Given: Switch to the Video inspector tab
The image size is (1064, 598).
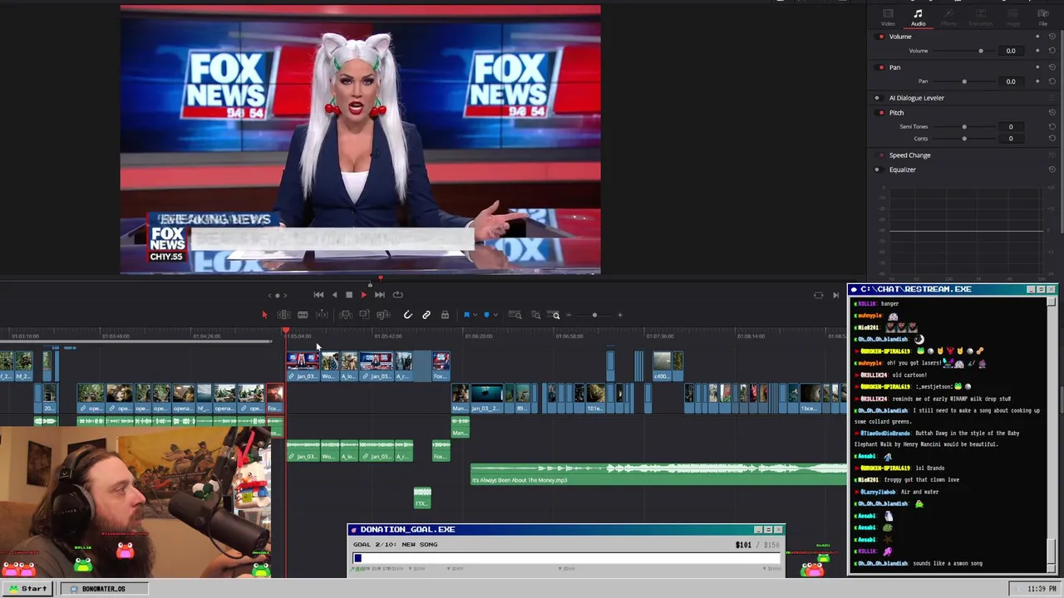Looking at the screenshot, I should (888, 17).
